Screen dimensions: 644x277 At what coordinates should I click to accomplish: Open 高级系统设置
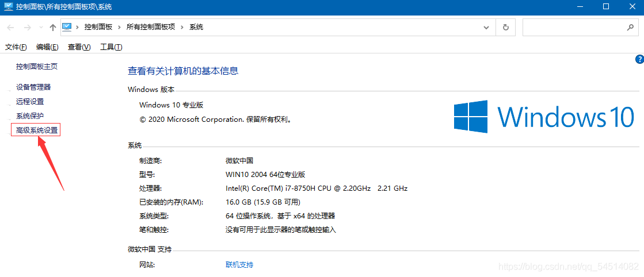(37, 130)
